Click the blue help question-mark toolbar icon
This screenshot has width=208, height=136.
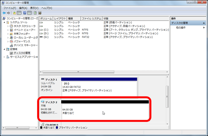click(x=25, y=13)
